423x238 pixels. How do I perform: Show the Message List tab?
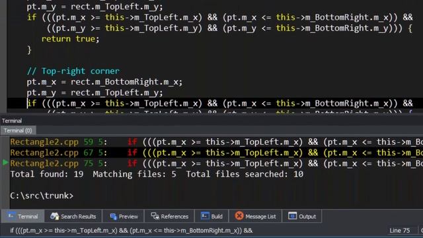click(256, 216)
